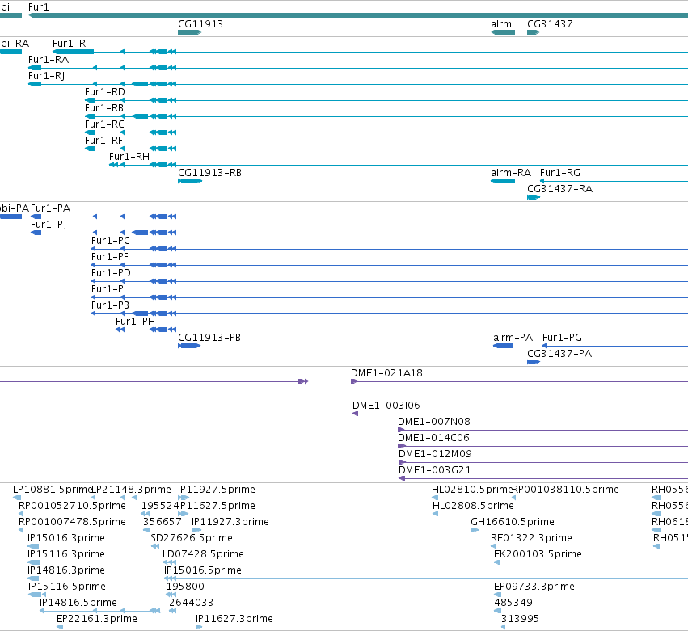Select the 356657 feature

pos(146,530)
